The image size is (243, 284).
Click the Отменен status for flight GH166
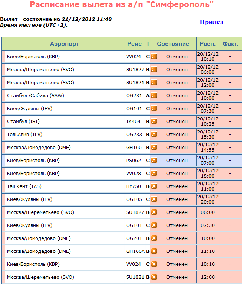pos(177,147)
